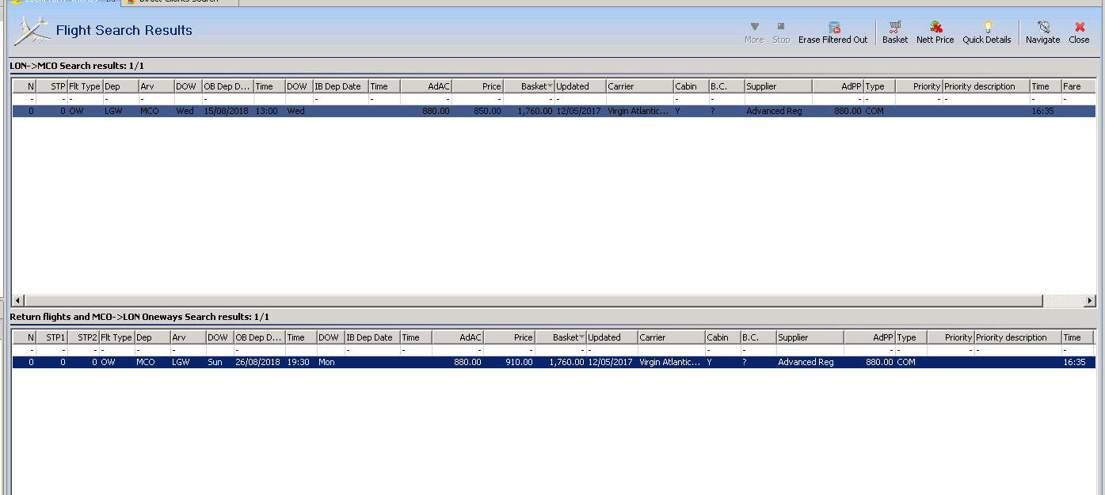Select LGW departure cell in LON->MCO row
Viewport: 1105px width, 495px height.
[120, 111]
